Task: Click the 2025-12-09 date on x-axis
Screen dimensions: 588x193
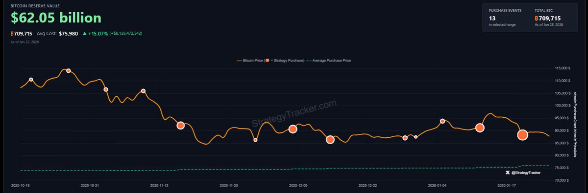Action: 298,186
